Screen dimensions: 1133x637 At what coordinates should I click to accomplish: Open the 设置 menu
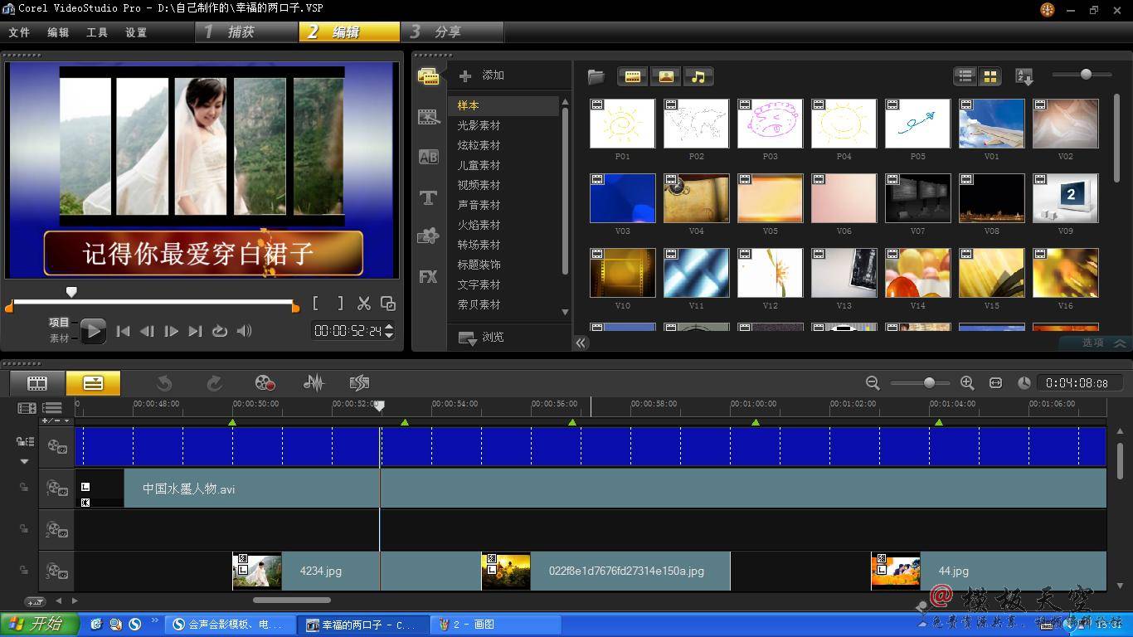136,32
